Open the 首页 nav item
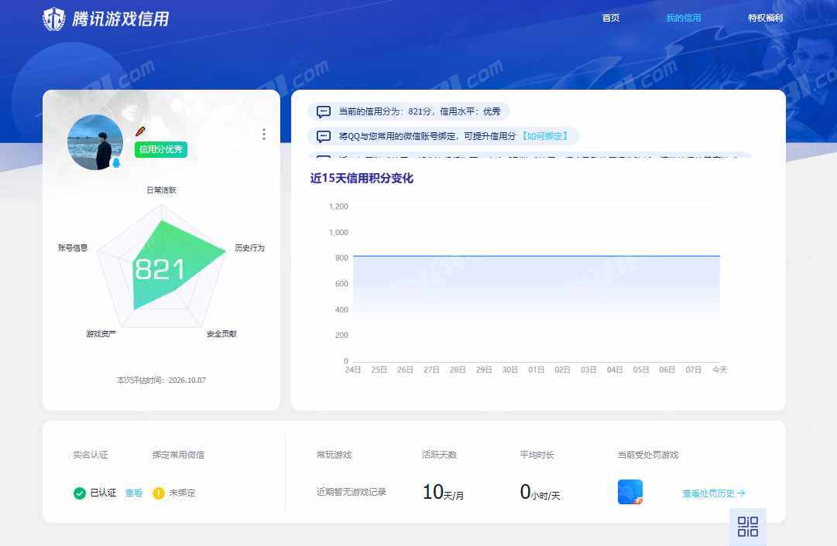 [x=611, y=18]
